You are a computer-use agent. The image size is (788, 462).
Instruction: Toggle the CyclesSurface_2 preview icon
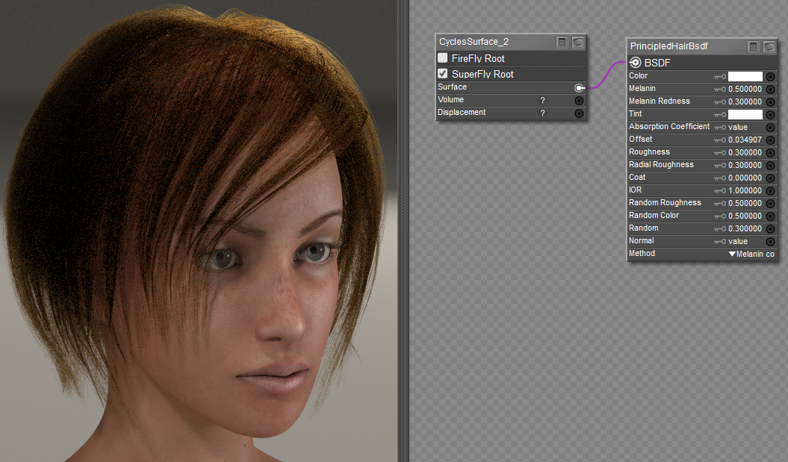(577, 42)
